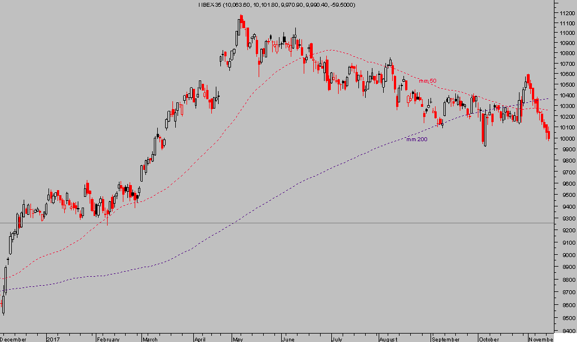Select the purple 'mm 200' moving average label
Image resolution: width=577 pixels, height=342 pixels.
(416, 139)
